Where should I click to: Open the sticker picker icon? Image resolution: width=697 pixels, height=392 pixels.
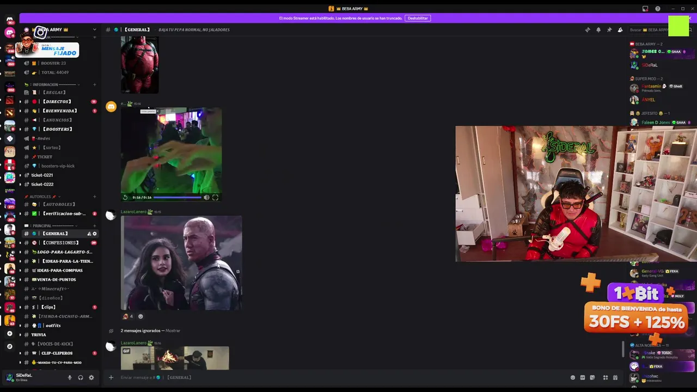click(x=592, y=377)
